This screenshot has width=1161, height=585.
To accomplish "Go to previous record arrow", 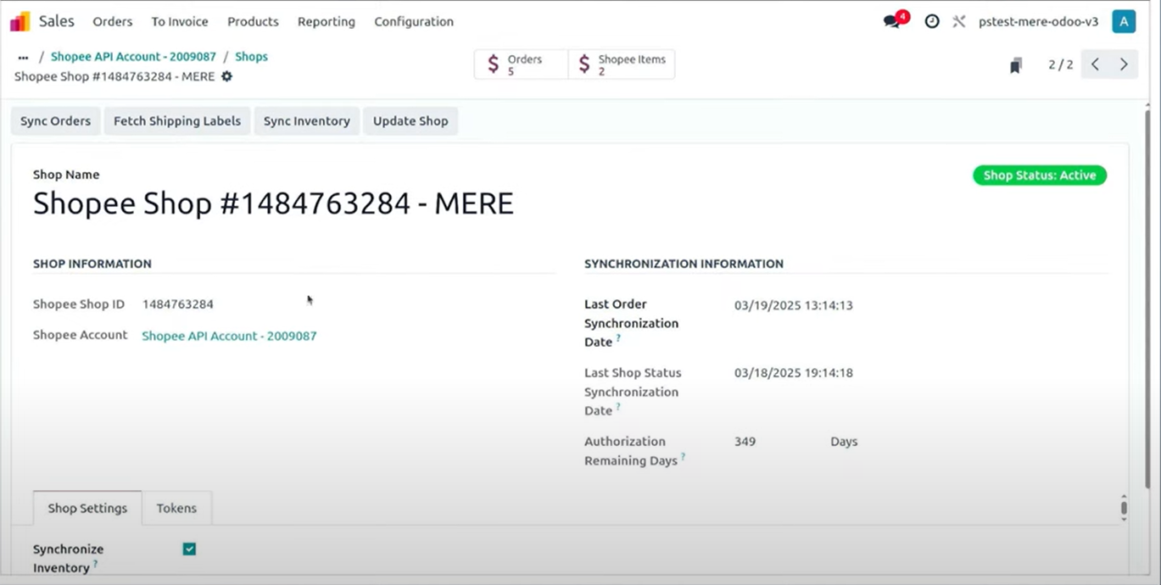I will (1095, 64).
